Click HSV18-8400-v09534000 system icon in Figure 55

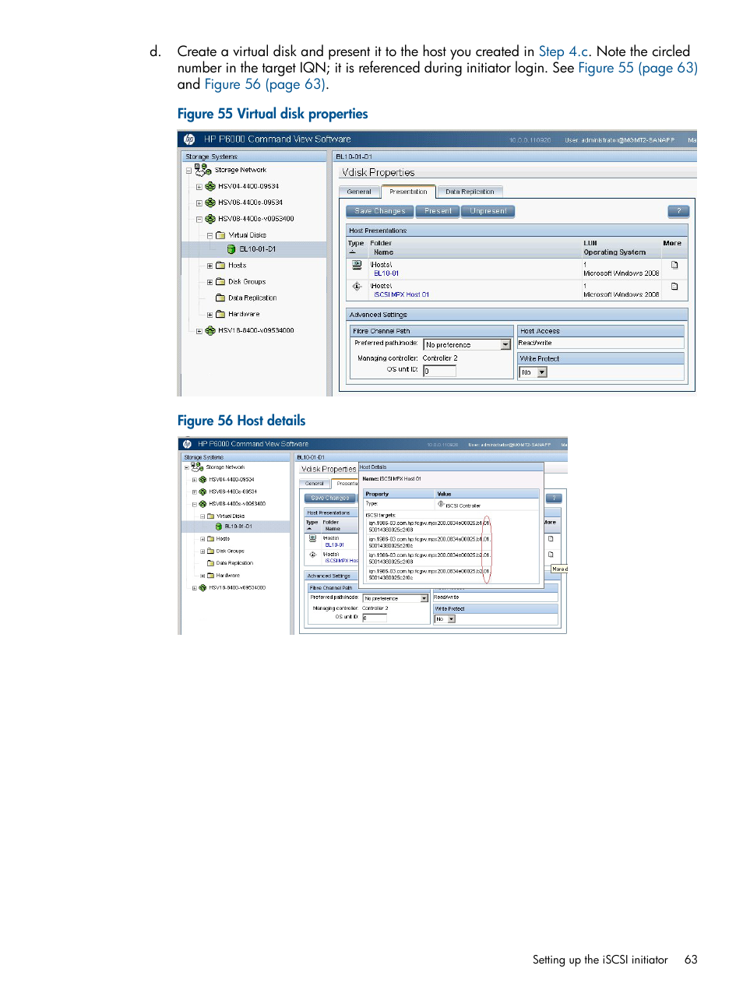click(210, 330)
